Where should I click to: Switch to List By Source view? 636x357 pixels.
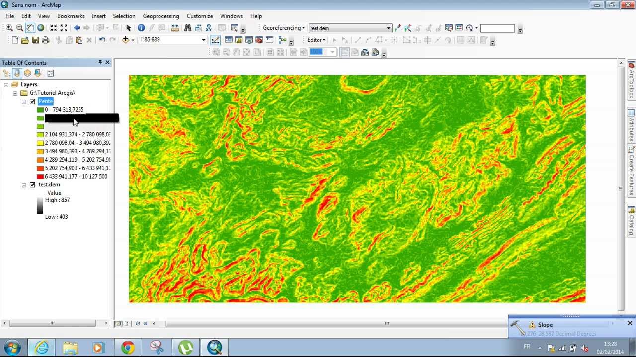coord(27,73)
